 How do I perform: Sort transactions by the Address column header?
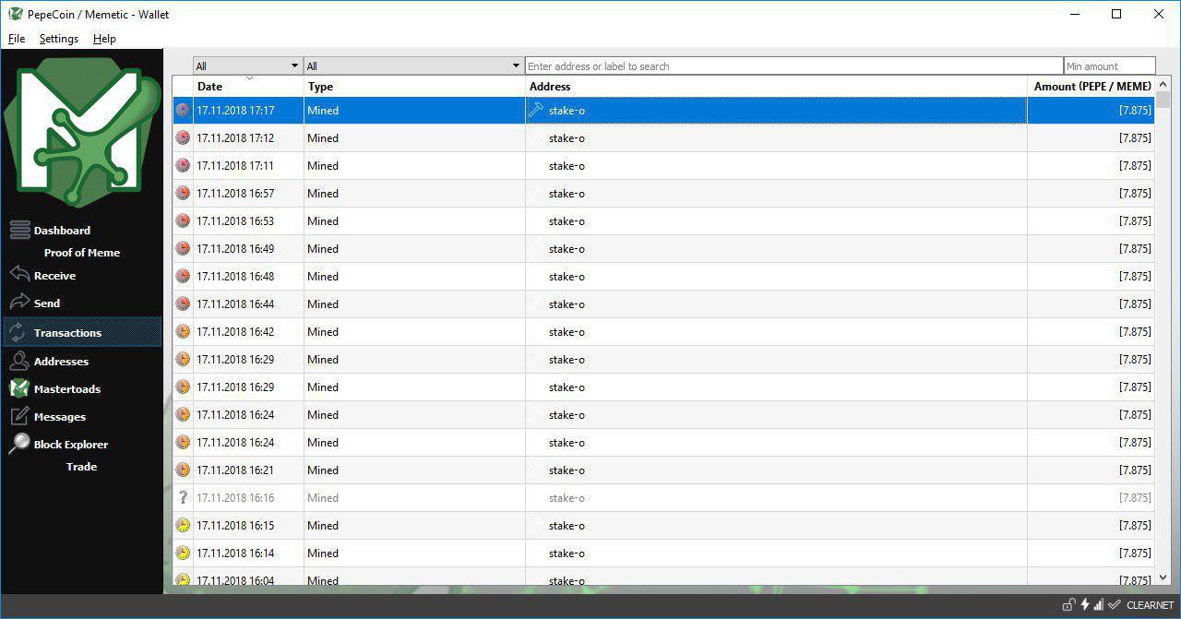click(x=776, y=86)
